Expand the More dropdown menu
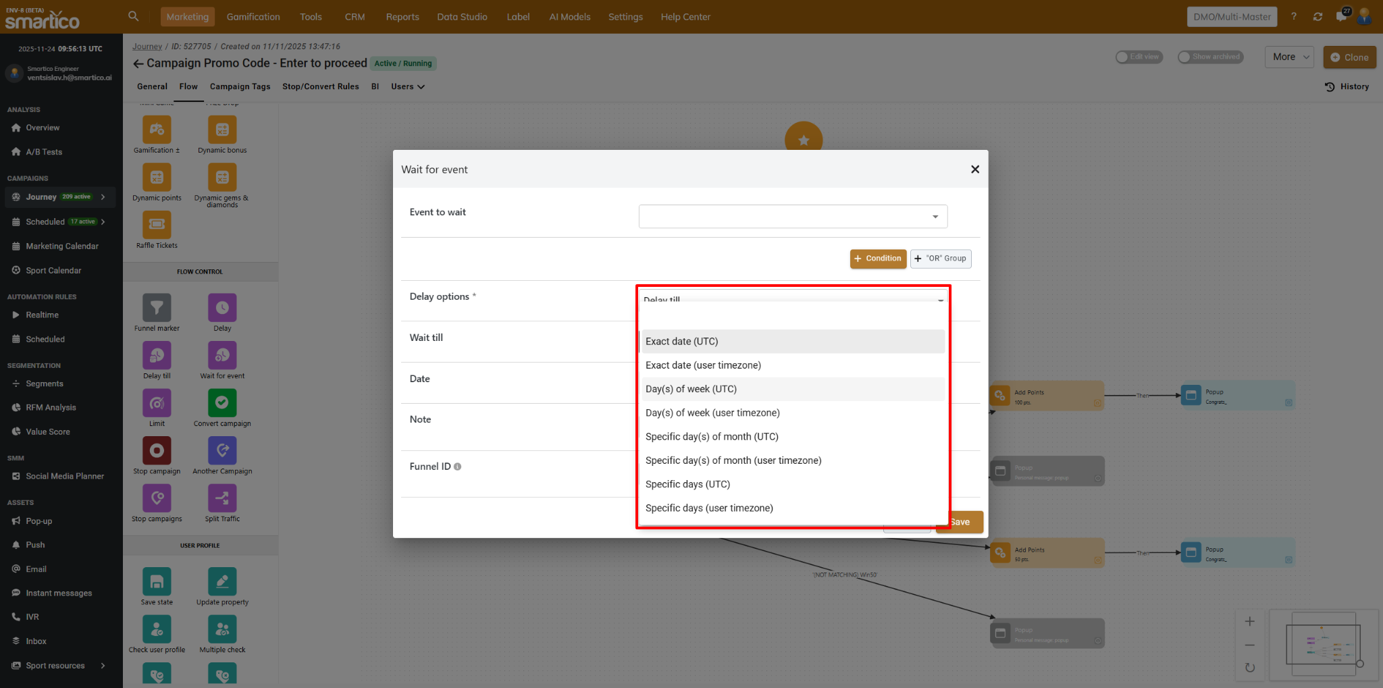 (x=1290, y=57)
